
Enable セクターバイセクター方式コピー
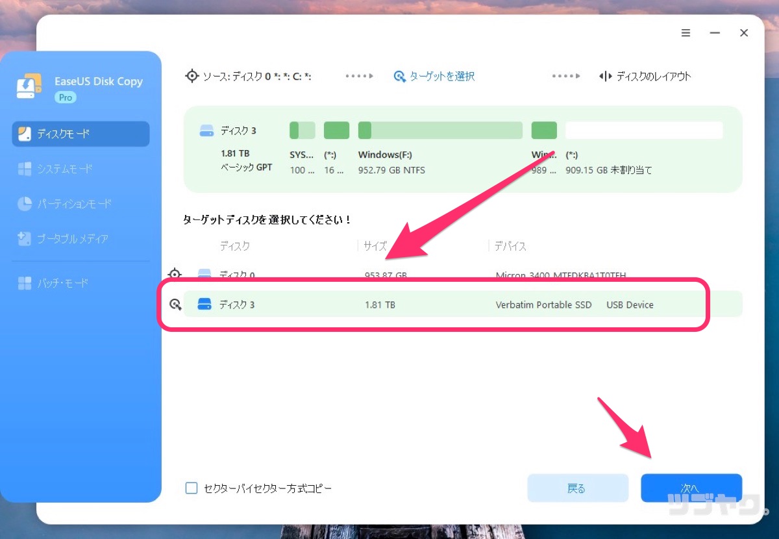192,488
